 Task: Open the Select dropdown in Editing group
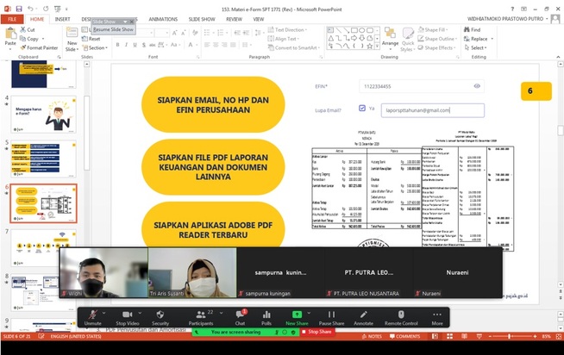click(477, 48)
